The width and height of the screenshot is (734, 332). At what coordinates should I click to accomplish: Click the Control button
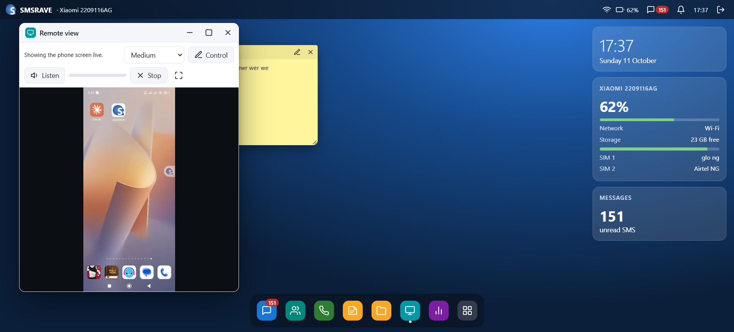211,55
